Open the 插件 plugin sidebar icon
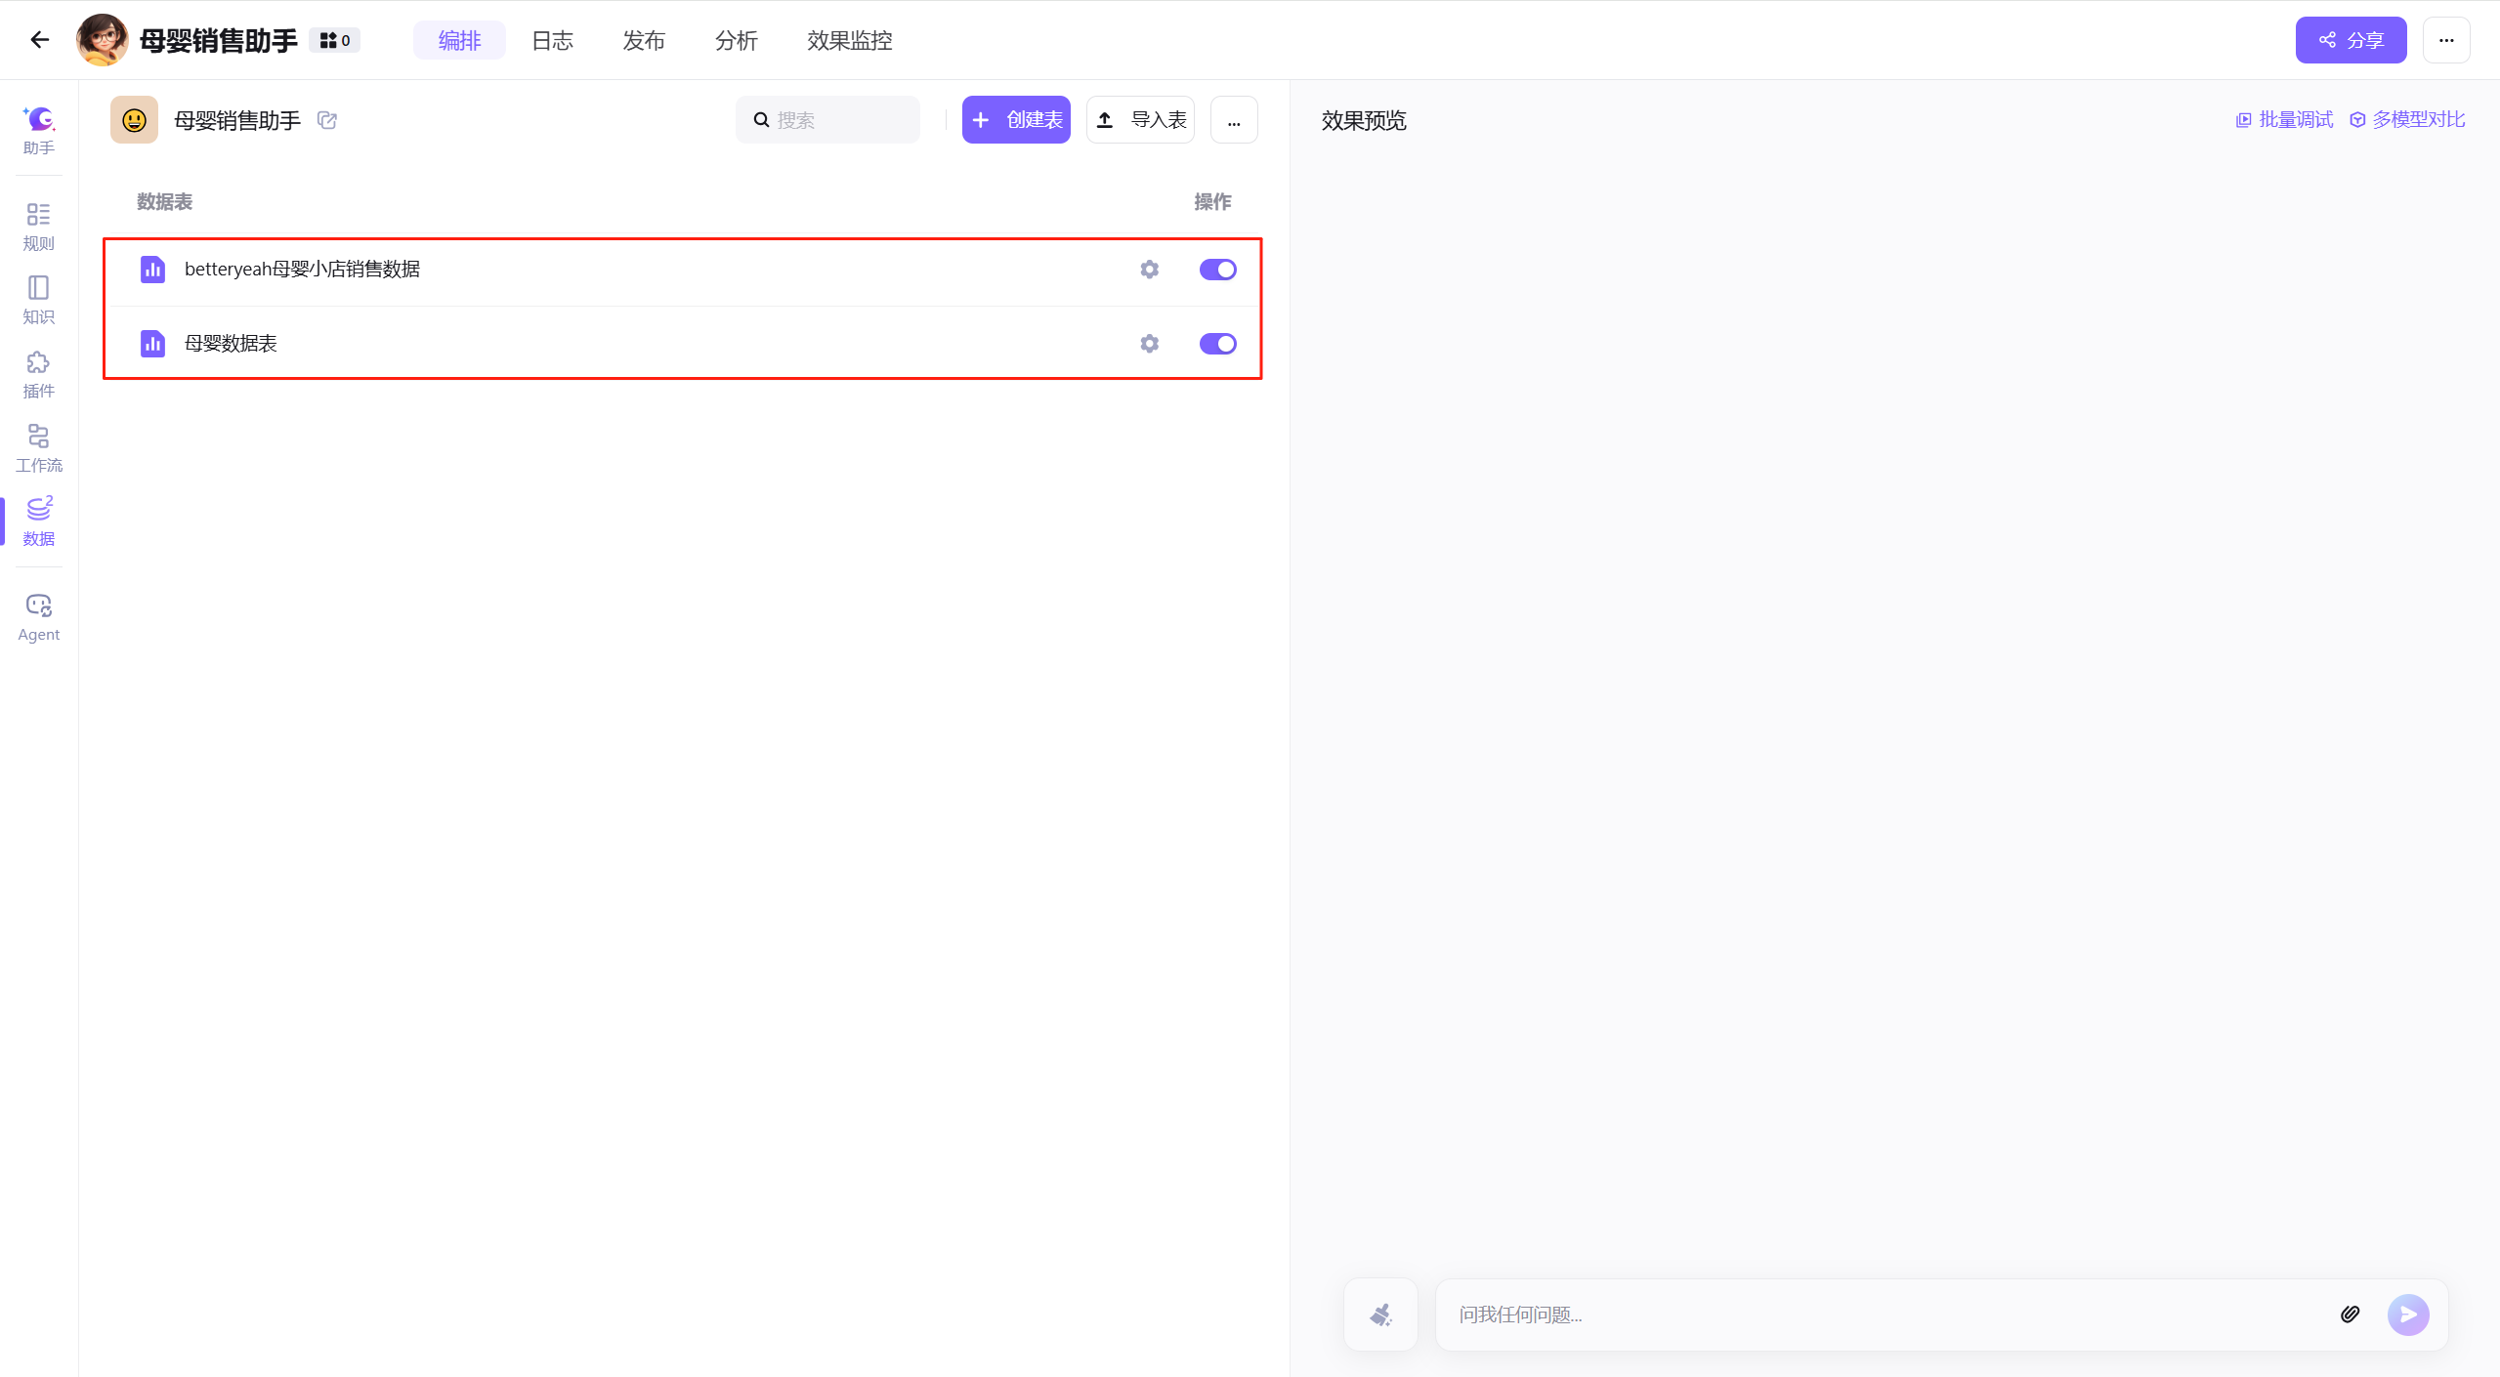This screenshot has height=1377, width=2500. [38, 374]
